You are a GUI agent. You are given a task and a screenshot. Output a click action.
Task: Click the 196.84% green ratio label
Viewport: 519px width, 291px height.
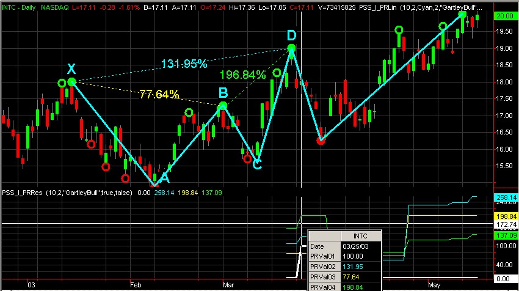[242, 75]
